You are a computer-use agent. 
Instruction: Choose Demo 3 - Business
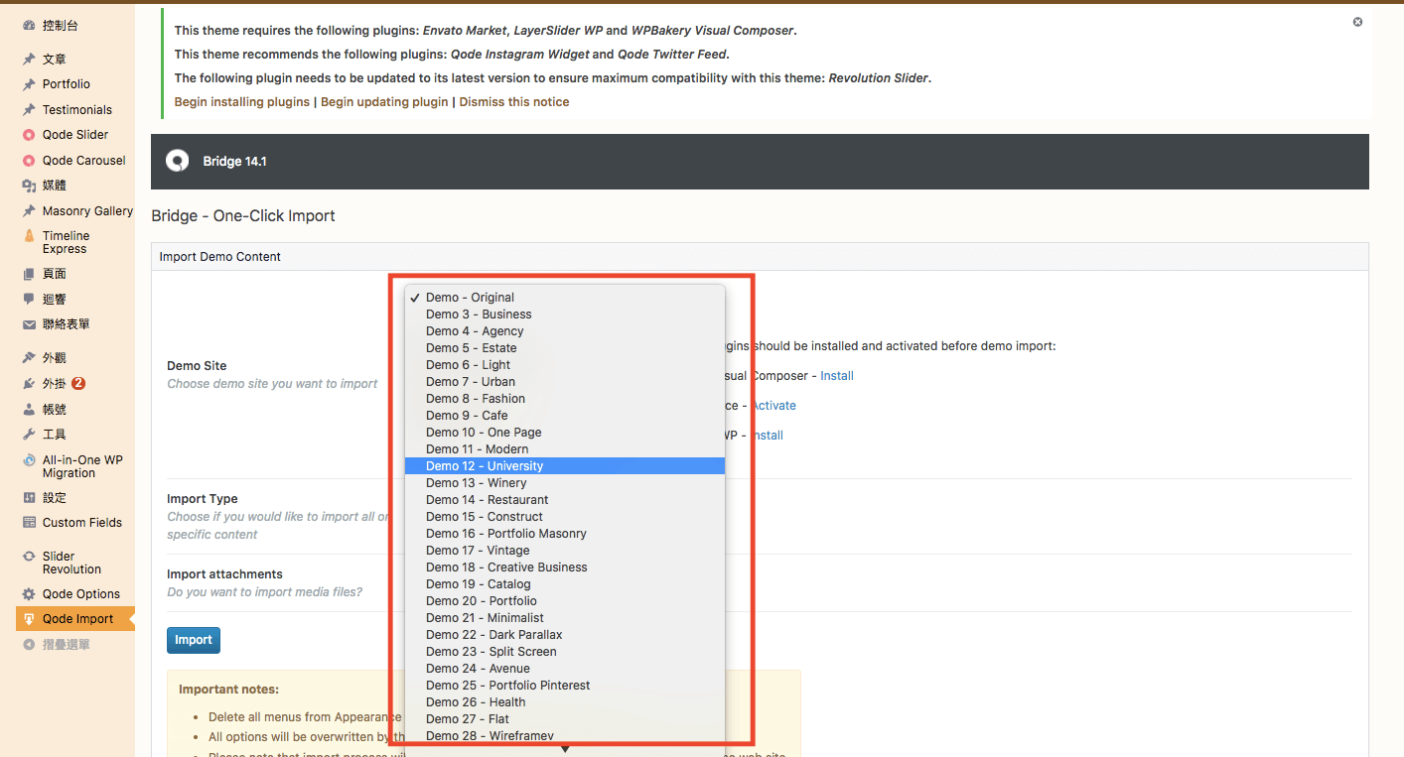[564, 315]
